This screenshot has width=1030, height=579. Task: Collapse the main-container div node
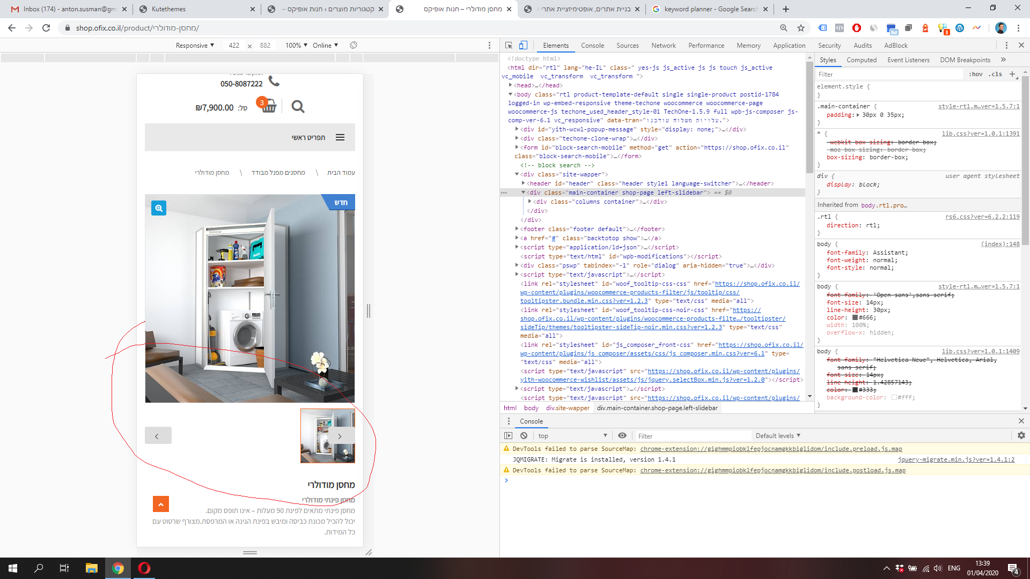[x=523, y=192]
